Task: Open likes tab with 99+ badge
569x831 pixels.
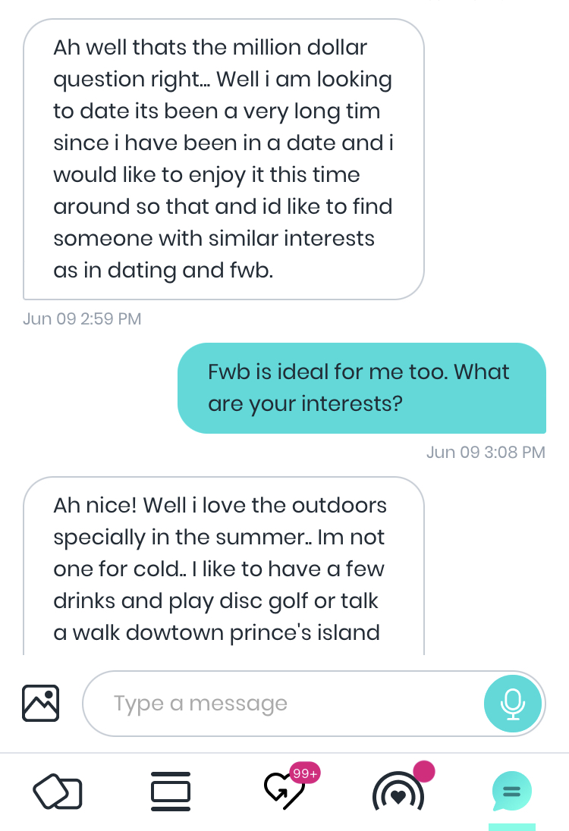Action: click(285, 791)
